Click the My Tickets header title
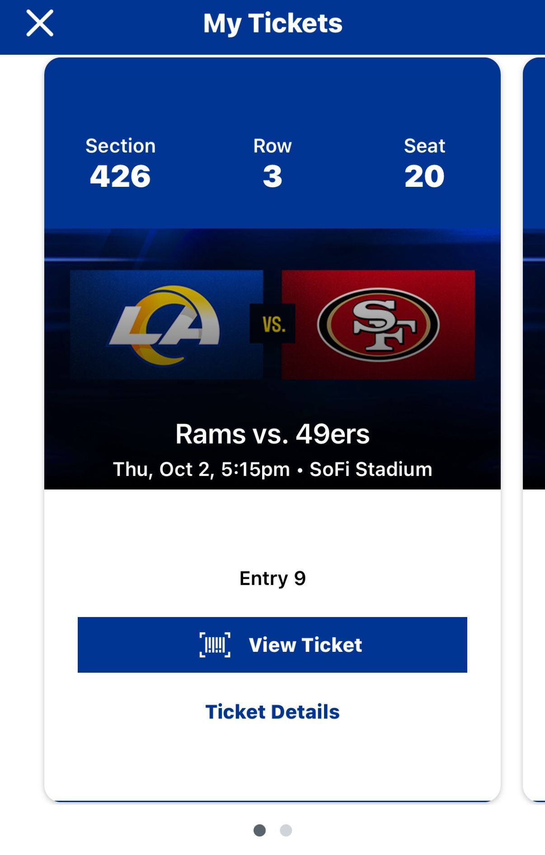This screenshot has height=855, width=545. tap(272, 24)
